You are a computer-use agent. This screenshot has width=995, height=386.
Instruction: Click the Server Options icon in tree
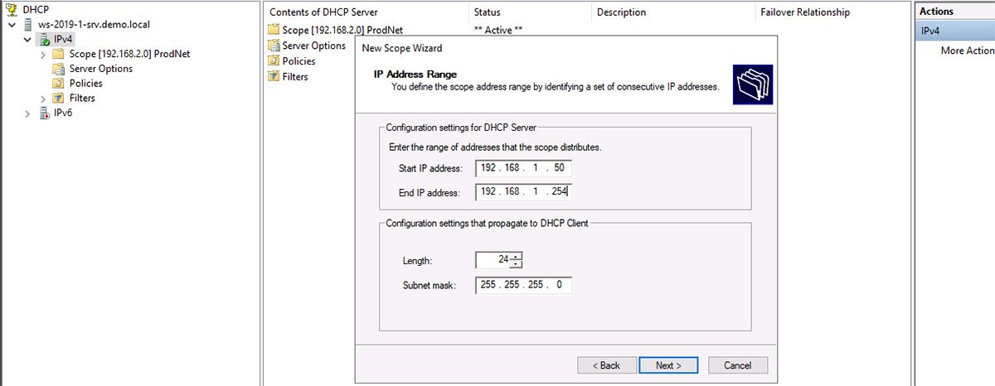tap(58, 69)
